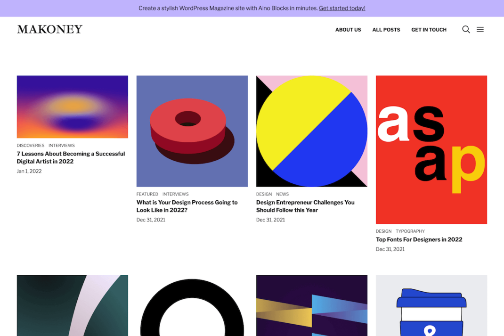The image size is (504, 336).
Task: Open 'Top Fonts For Designers in 2022'
Action: click(x=419, y=239)
